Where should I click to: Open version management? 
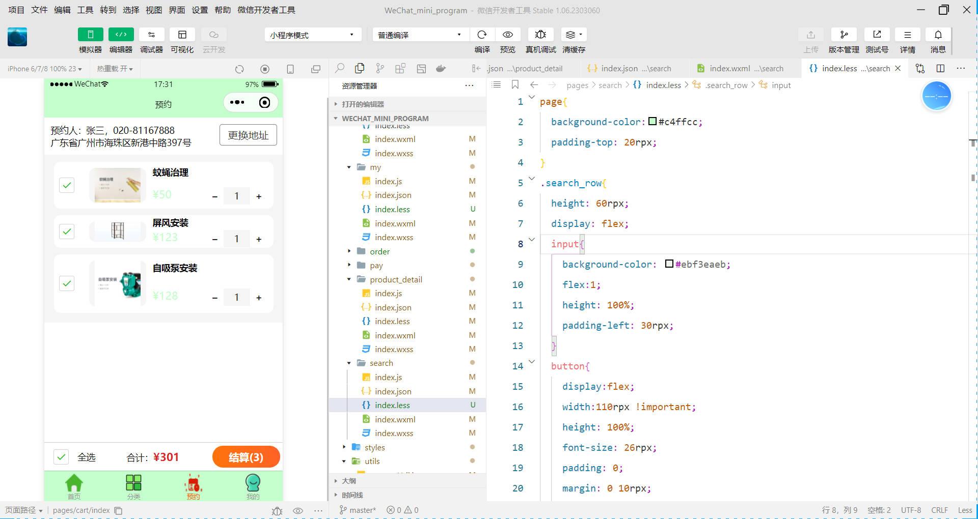coord(844,35)
